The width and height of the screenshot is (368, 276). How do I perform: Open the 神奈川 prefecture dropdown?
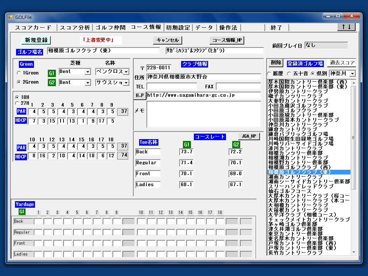point(352,74)
